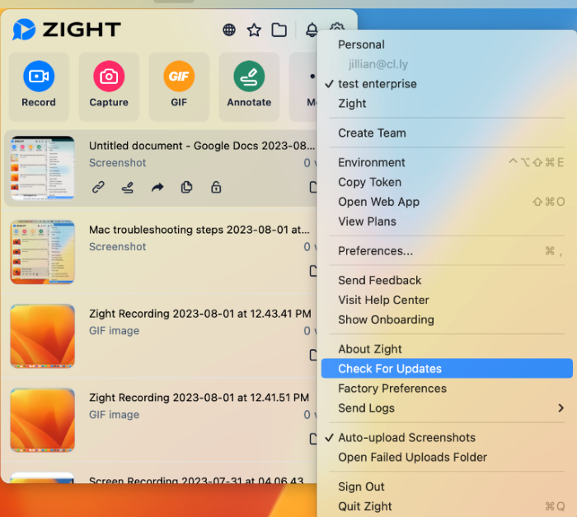Open the Annotate tool
Screen dimensions: 577x517
tap(249, 86)
